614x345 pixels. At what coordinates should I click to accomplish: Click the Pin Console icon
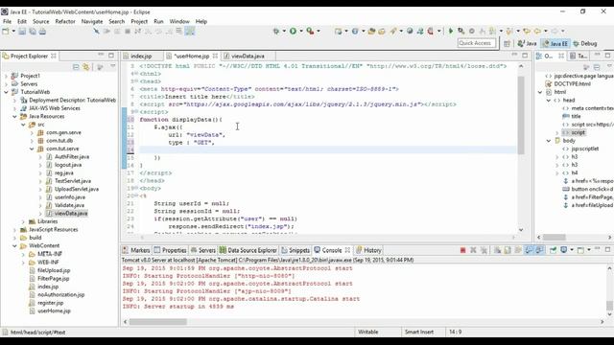pos(553,250)
